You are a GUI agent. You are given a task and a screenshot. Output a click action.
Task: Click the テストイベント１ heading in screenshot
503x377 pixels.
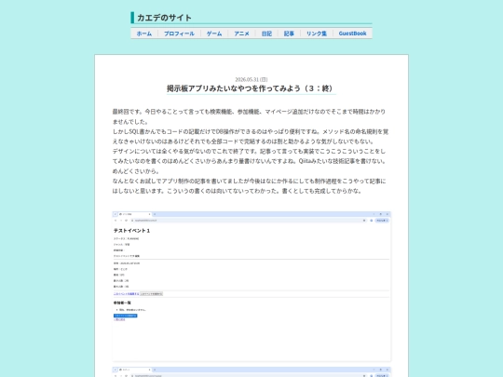[131, 231]
